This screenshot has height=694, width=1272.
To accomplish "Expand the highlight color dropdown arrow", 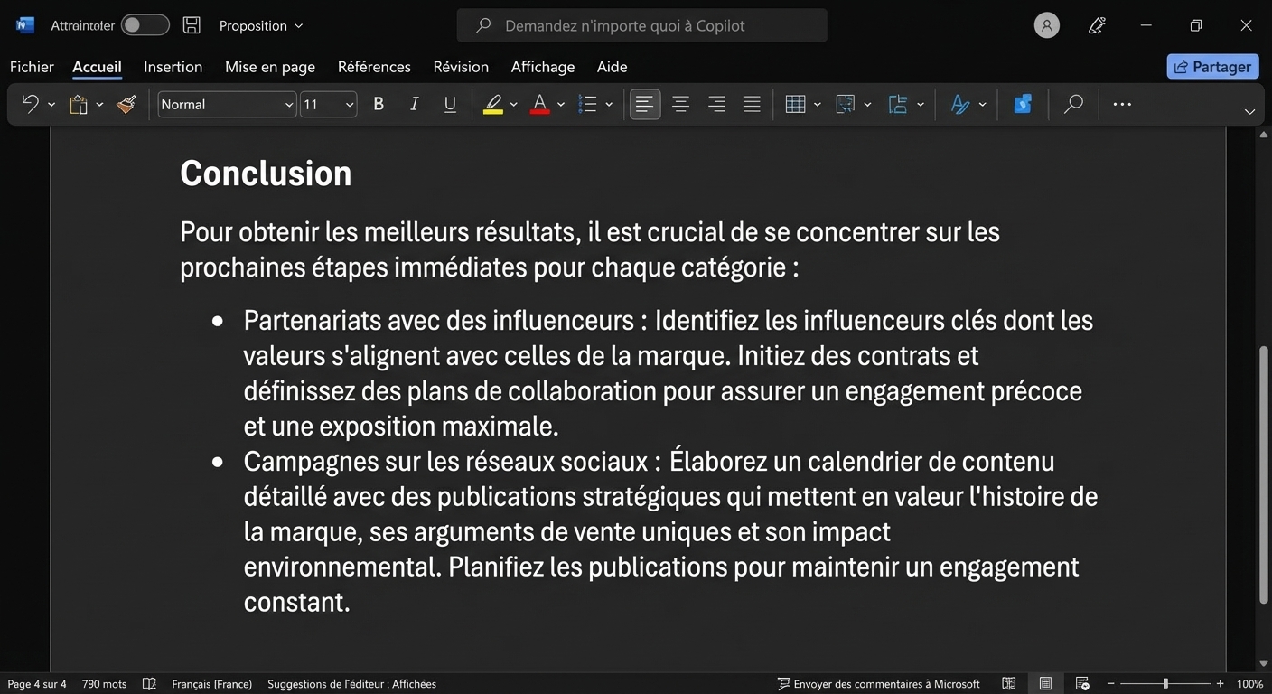I will coord(513,105).
